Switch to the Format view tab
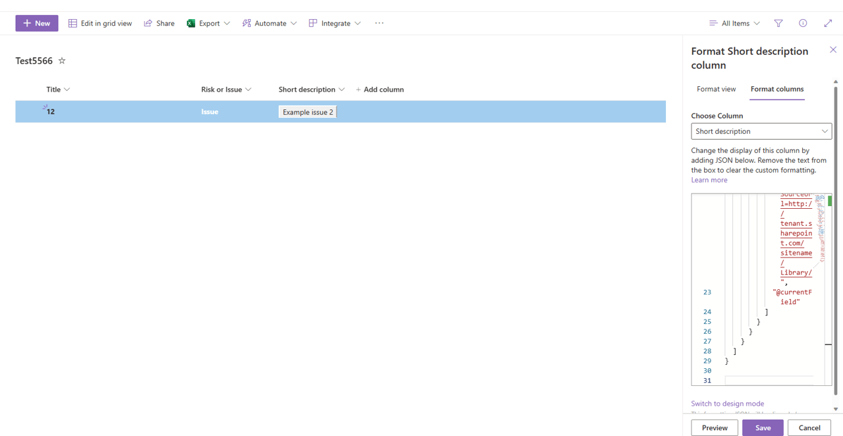This screenshot has height=436, width=843. 716,89
